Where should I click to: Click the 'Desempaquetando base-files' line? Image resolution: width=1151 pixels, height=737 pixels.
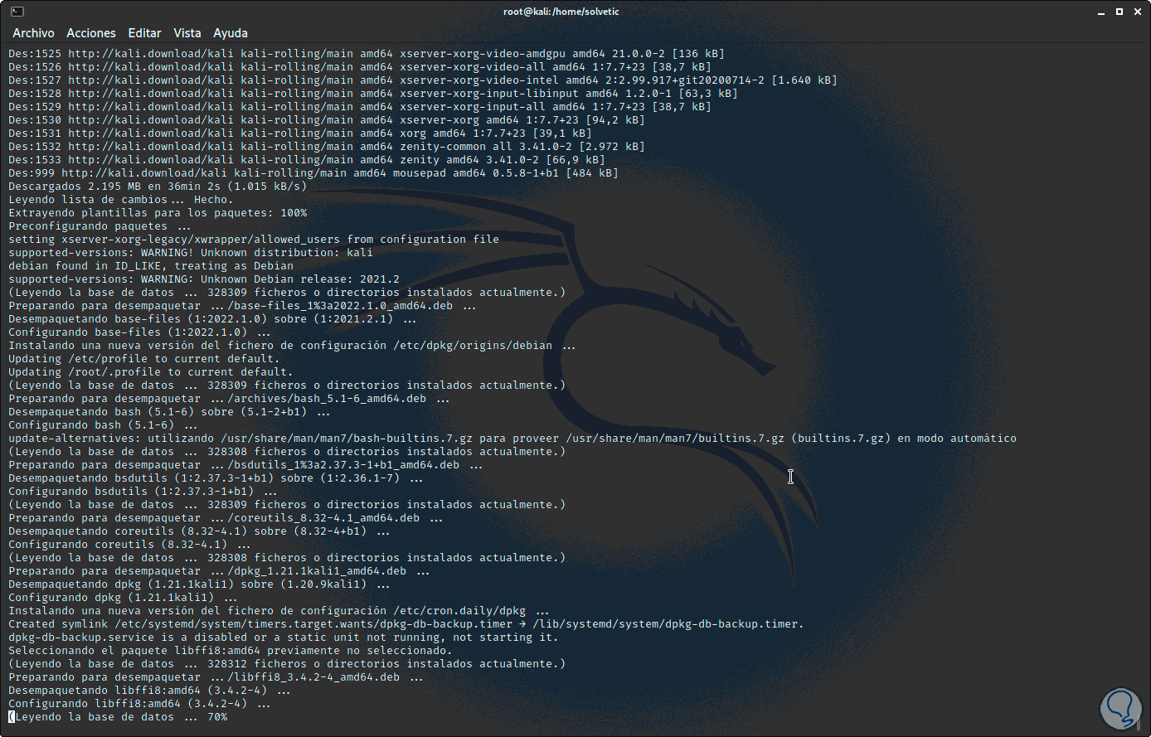coord(212,319)
